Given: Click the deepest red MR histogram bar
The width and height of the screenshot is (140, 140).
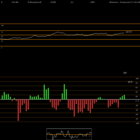Looking at the screenshot, I should point(18,110).
